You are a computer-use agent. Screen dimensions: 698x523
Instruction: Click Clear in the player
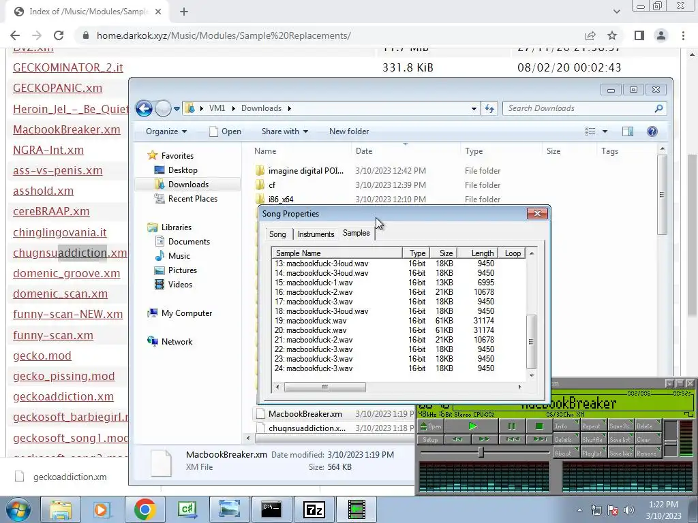[x=648, y=439]
